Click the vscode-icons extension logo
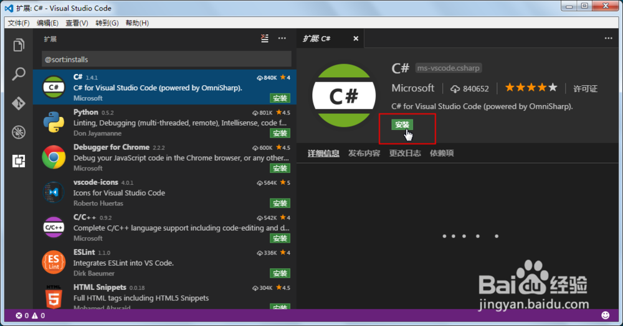The image size is (623, 326). point(54,192)
